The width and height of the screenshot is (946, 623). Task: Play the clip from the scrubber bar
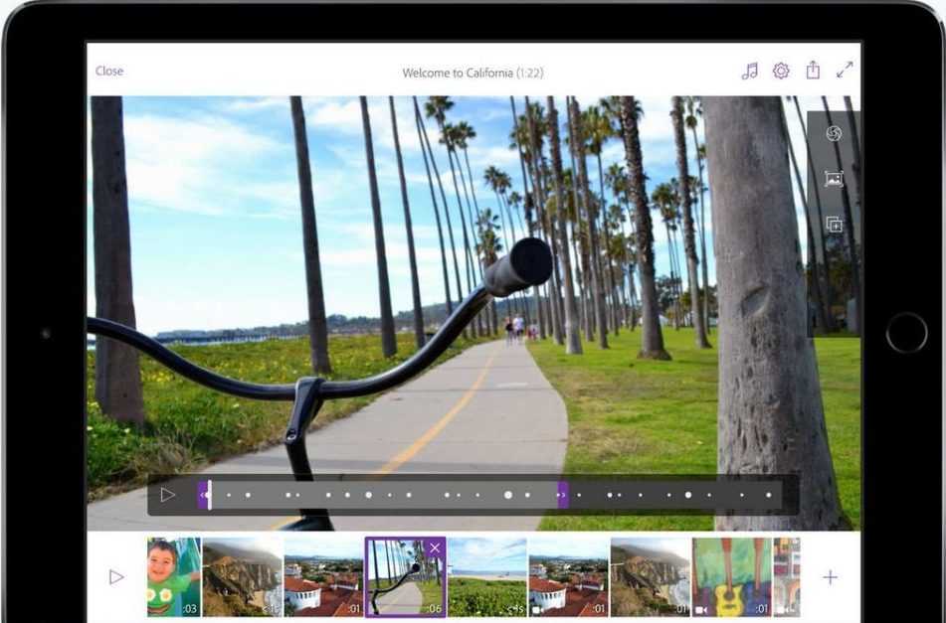(168, 494)
